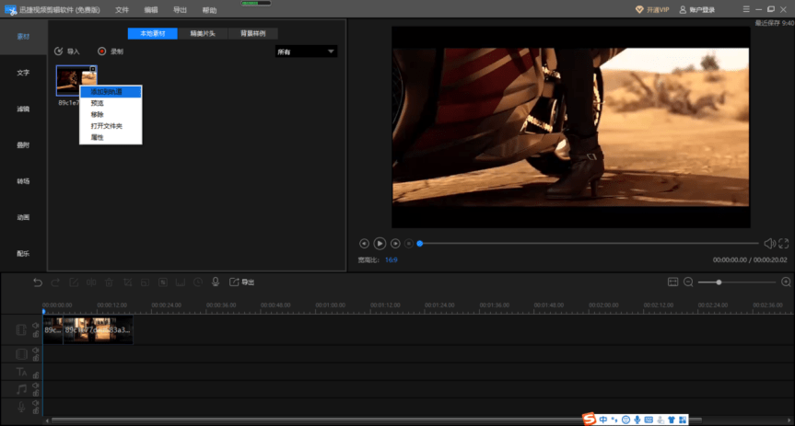Switch to the 精美片头 tab
This screenshot has width=795, height=426.
203,33
